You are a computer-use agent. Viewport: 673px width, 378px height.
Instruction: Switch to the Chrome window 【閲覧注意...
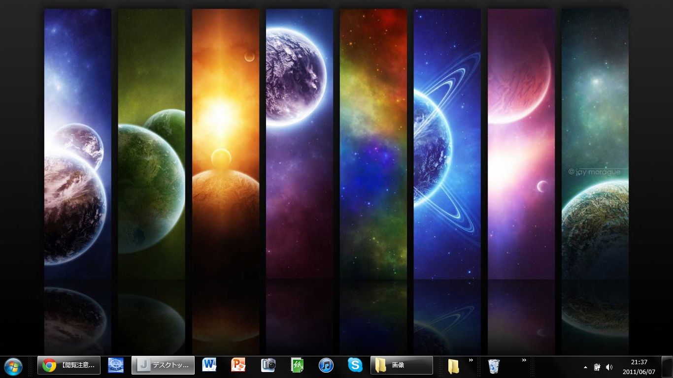tap(69, 365)
